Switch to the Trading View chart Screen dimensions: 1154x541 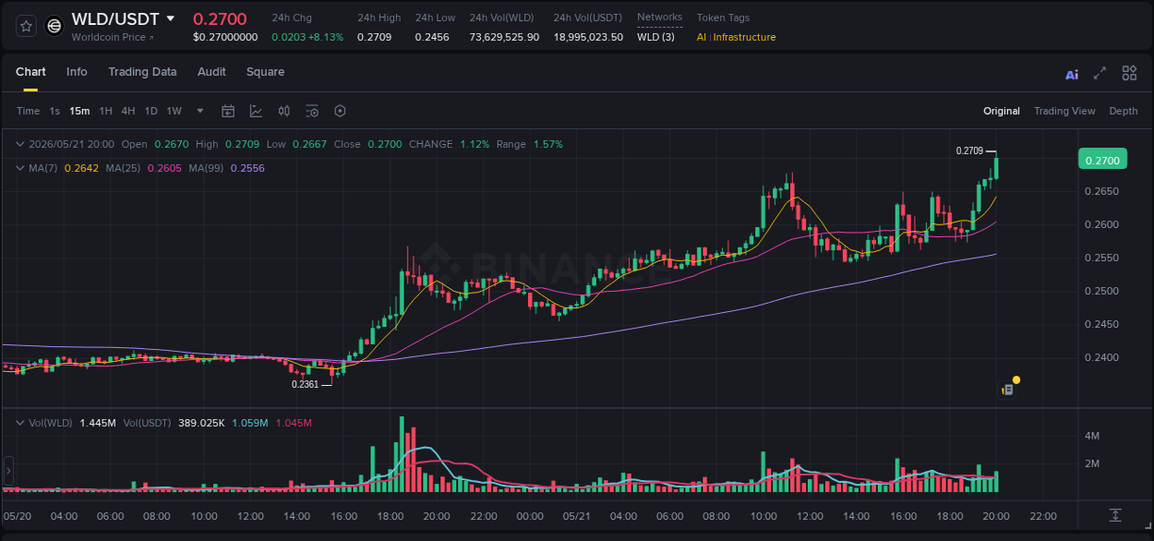click(1064, 111)
